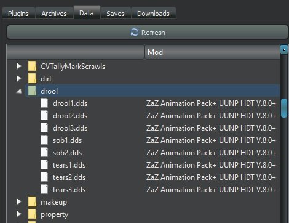Expand the dirt folder
The image size is (289, 223).
click(19, 78)
